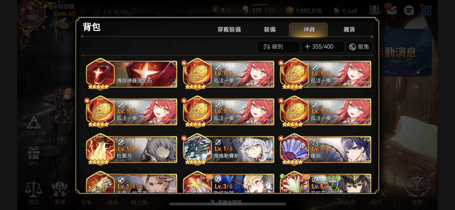Open the 禮包 gift box icon
455x210 pixels.
coord(34,156)
